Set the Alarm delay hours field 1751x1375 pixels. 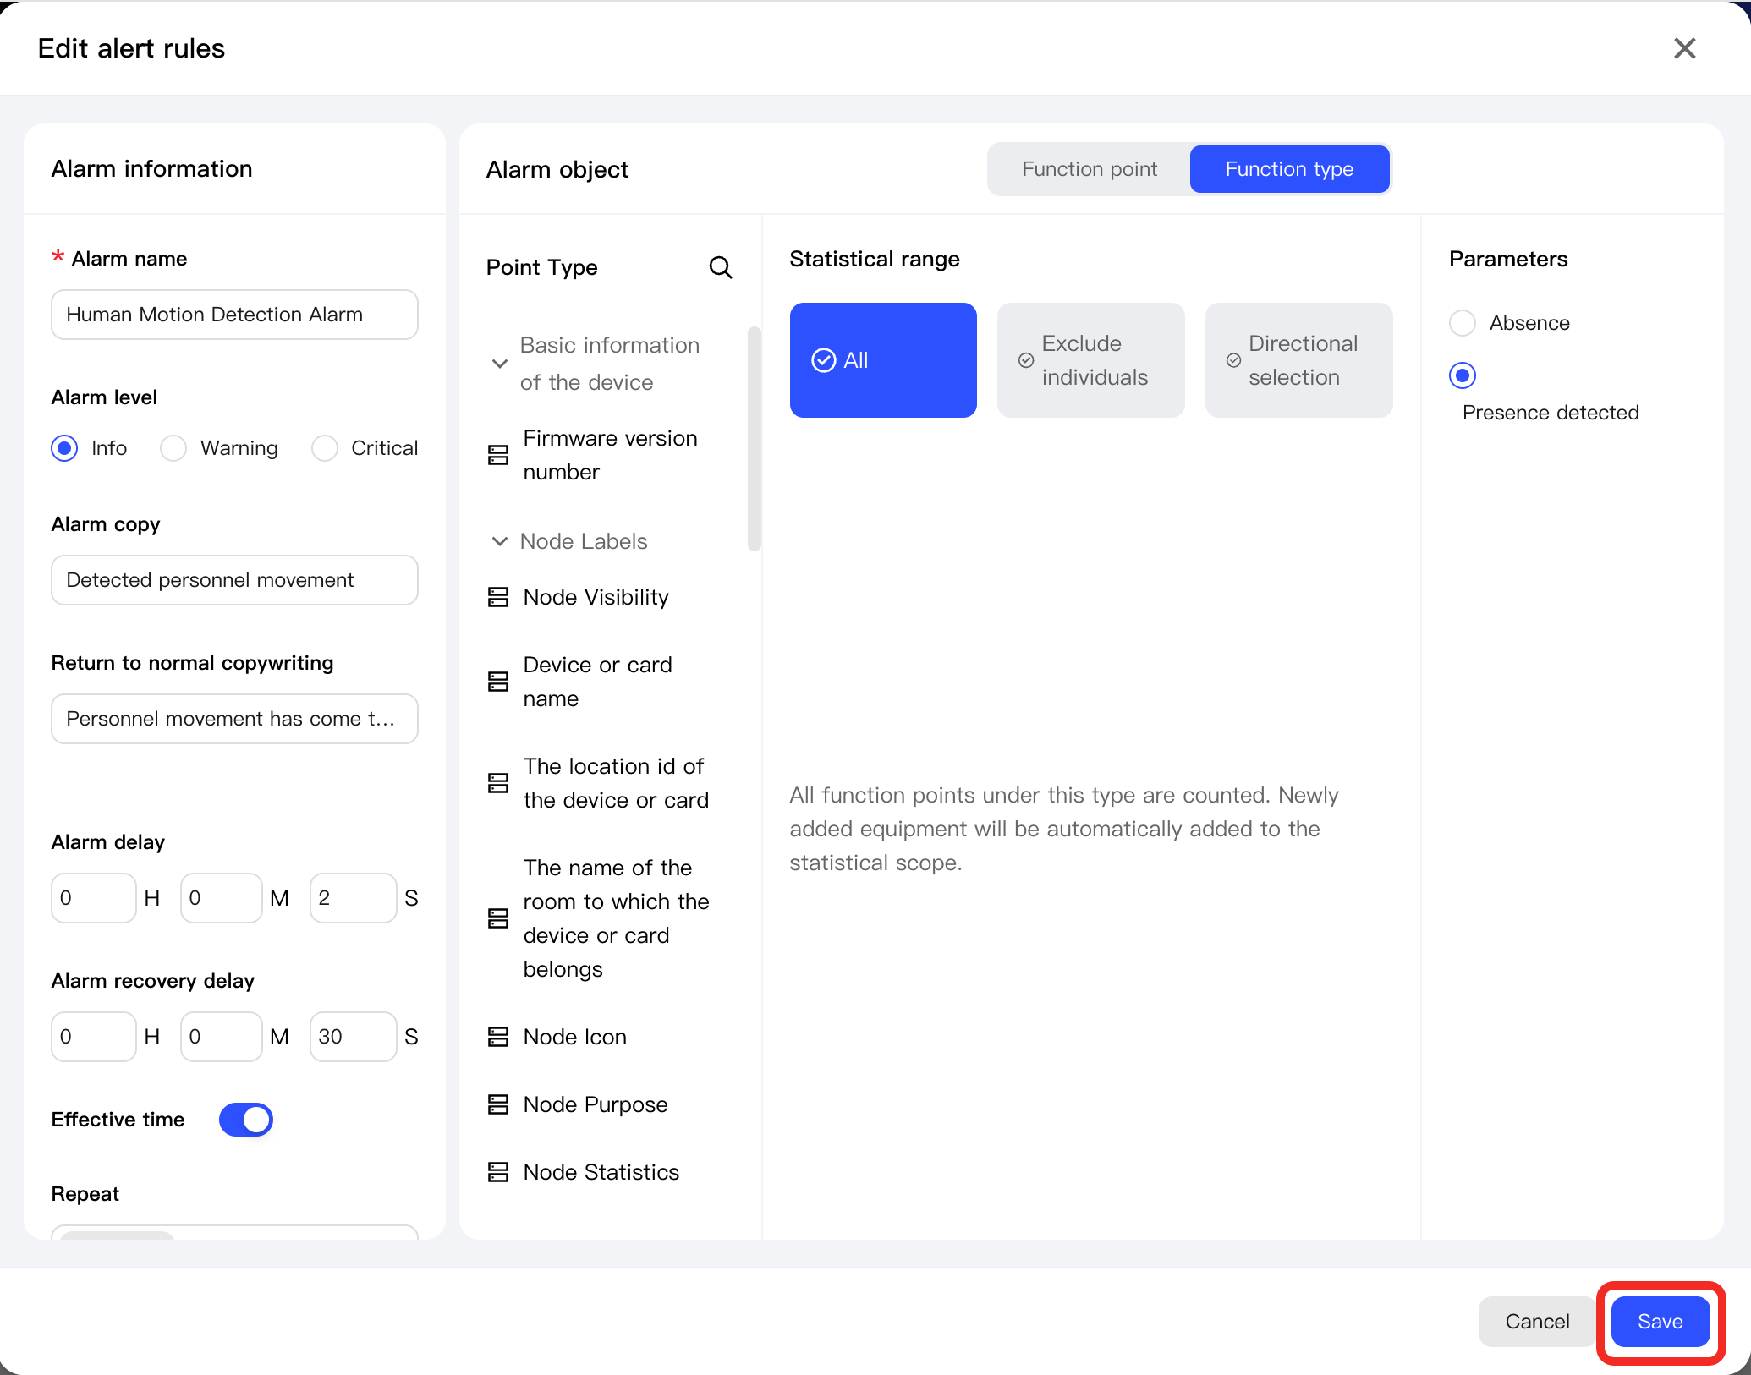pos(93,898)
